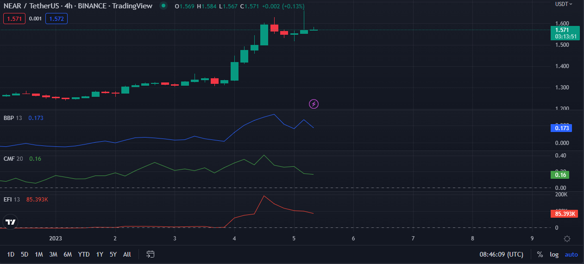This screenshot has width=584, height=264.
Task: Click the 1.300 price axis label
Action: click(562, 88)
